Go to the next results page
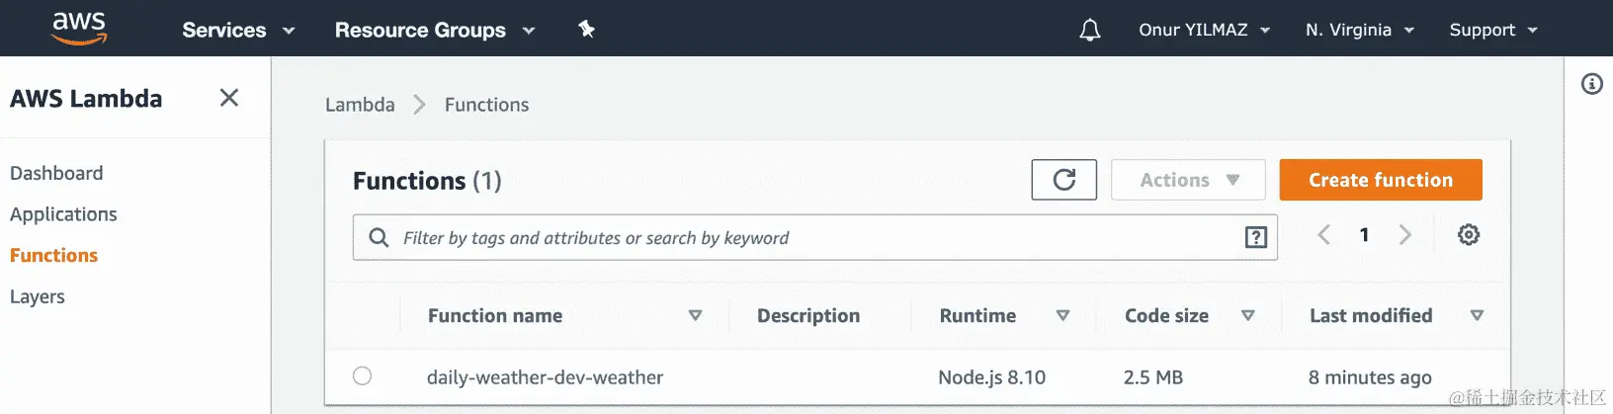 click(1404, 235)
